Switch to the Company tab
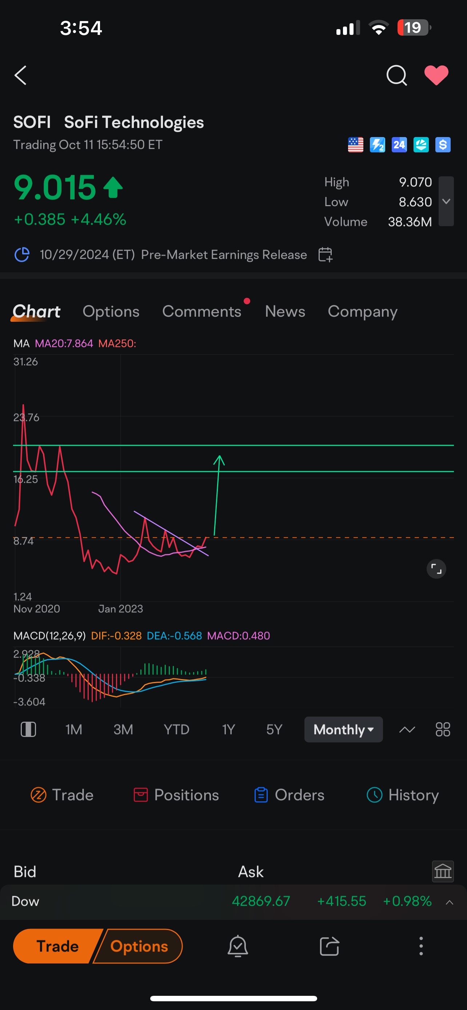Viewport: 467px width, 1010px height. 363,311
